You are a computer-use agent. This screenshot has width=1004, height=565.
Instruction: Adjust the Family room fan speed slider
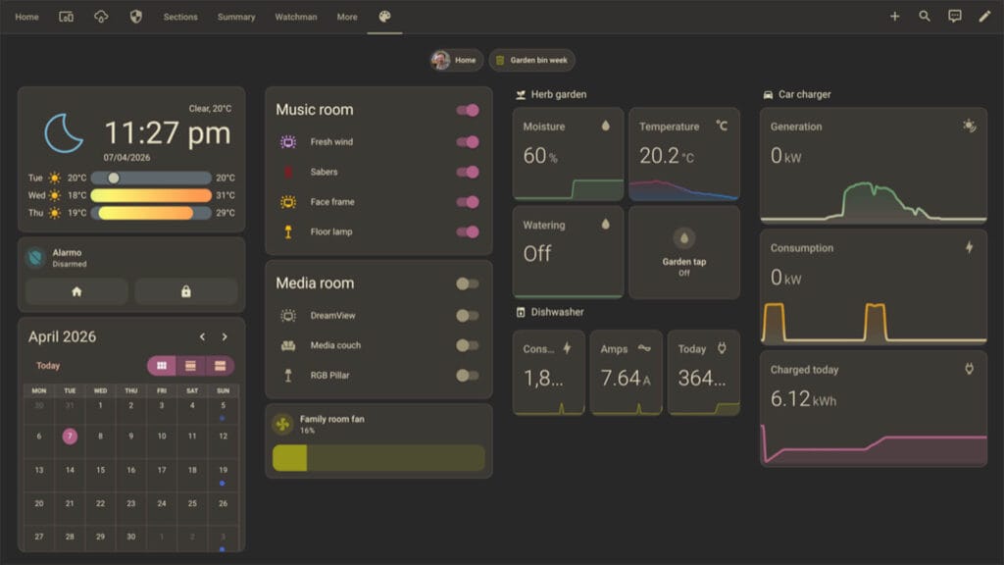(x=378, y=458)
